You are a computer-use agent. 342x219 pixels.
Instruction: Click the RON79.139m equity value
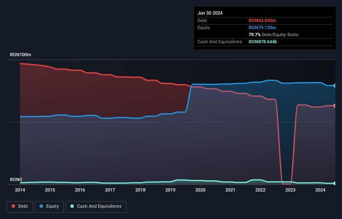[x=262, y=27]
